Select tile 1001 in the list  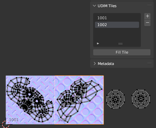click(x=117, y=18)
